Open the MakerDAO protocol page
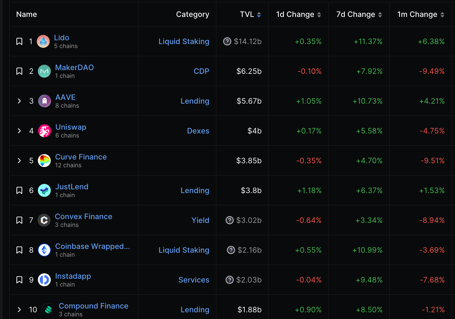Image resolution: width=455 pixels, height=319 pixels. (74, 67)
